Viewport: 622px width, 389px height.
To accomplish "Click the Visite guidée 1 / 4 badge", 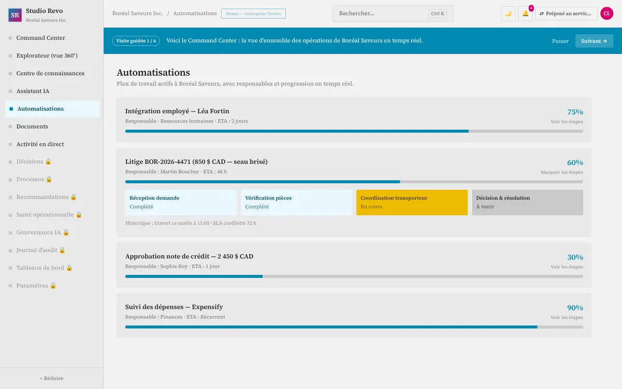I will 136,41.
